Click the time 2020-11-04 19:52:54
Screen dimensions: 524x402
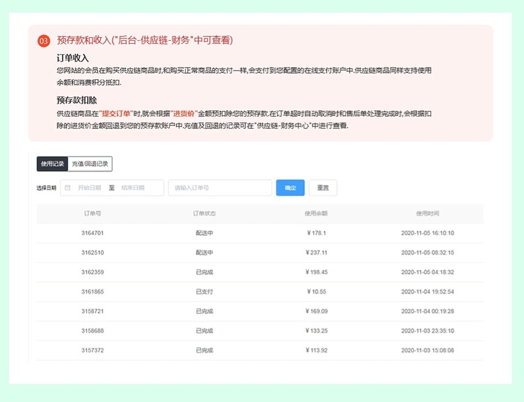pyautogui.click(x=428, y=292)
